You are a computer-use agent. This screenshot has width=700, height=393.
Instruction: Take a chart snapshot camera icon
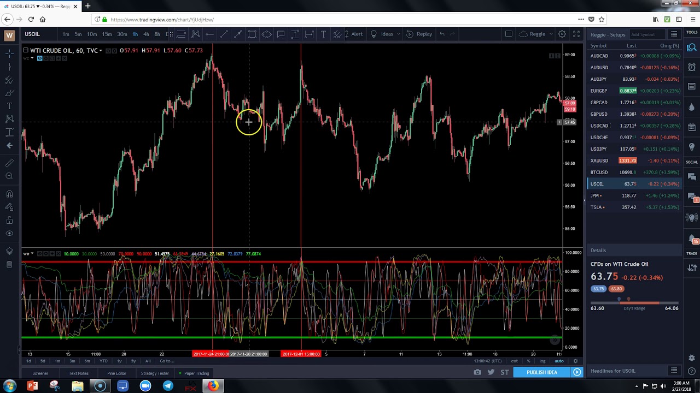477,372
